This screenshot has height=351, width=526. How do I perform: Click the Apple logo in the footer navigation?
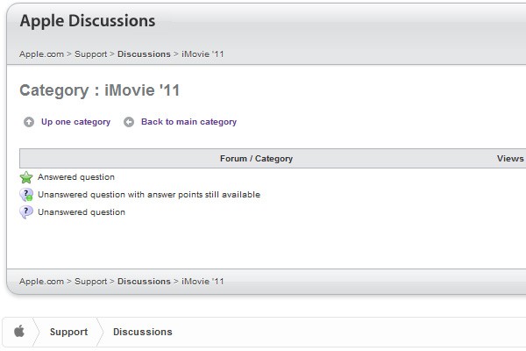coord(18,332)
